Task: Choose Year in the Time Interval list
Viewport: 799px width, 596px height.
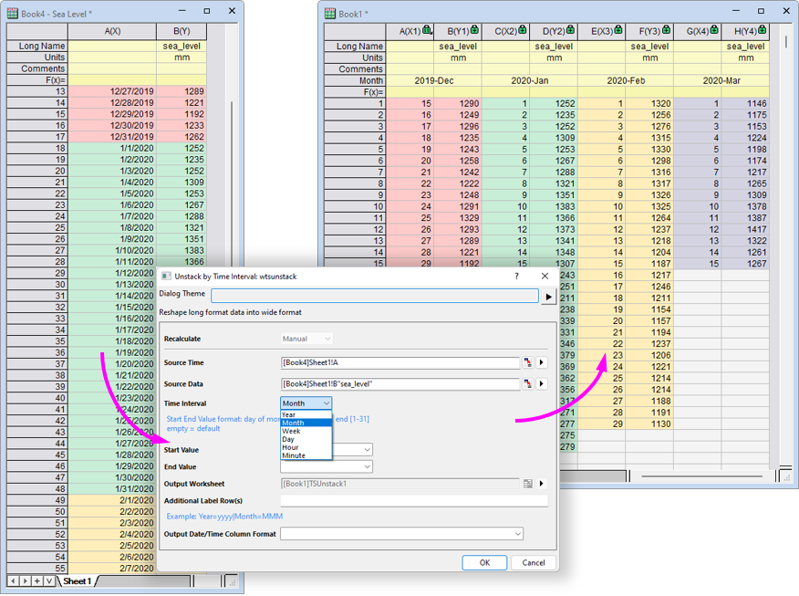Action: [289, 414]
